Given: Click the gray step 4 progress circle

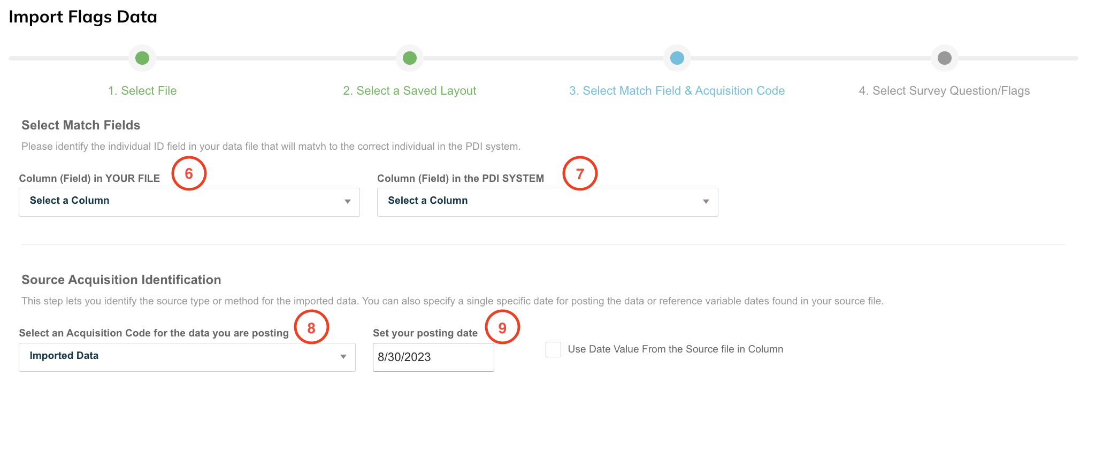Looking at the screenshot, I should [x=945, y=58].
